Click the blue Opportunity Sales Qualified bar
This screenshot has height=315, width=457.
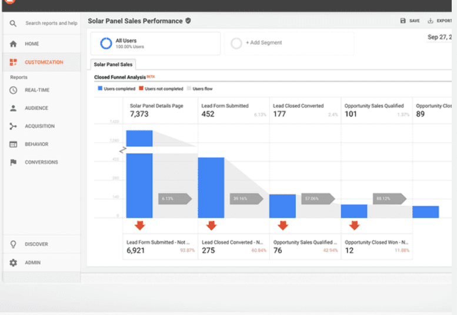coord(354,211)
